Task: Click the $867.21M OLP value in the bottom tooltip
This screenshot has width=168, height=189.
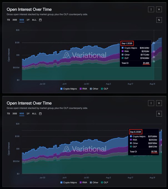Action: pyautogui.click(x=153, y=147)
